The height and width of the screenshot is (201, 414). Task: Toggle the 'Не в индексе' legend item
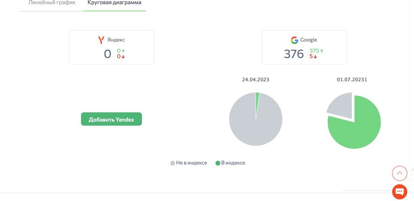[x=188, y=163]
